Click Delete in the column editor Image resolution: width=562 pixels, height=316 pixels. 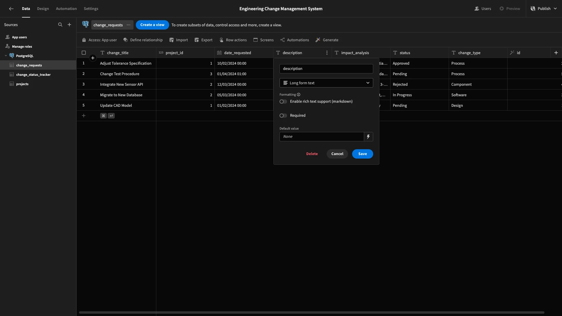pos(312,154)
